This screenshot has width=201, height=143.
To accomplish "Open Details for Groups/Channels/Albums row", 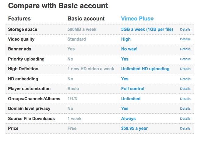I will [185, 99].
